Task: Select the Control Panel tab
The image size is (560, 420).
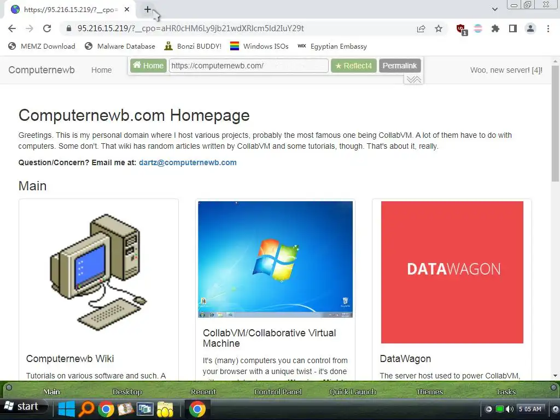Action: click(x=278, y=392)
